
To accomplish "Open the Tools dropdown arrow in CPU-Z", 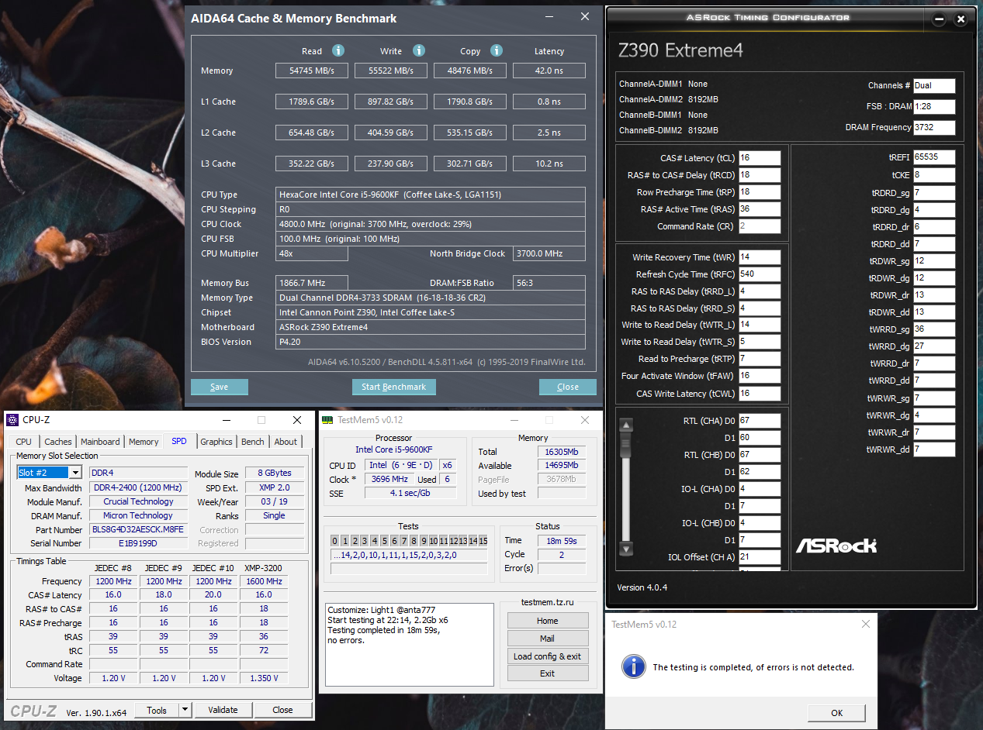I will pyautogui.click(x=185, y=710).
